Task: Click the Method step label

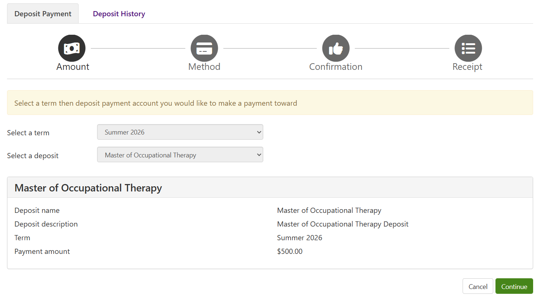Action: tap(204, 67)
